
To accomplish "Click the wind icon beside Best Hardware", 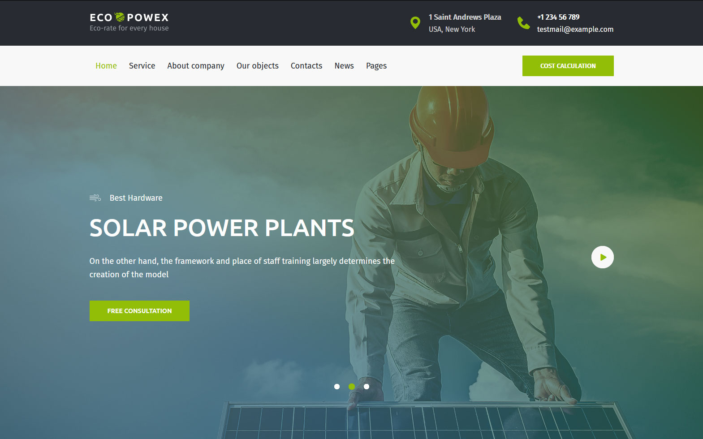I will (x=95, y=198).
